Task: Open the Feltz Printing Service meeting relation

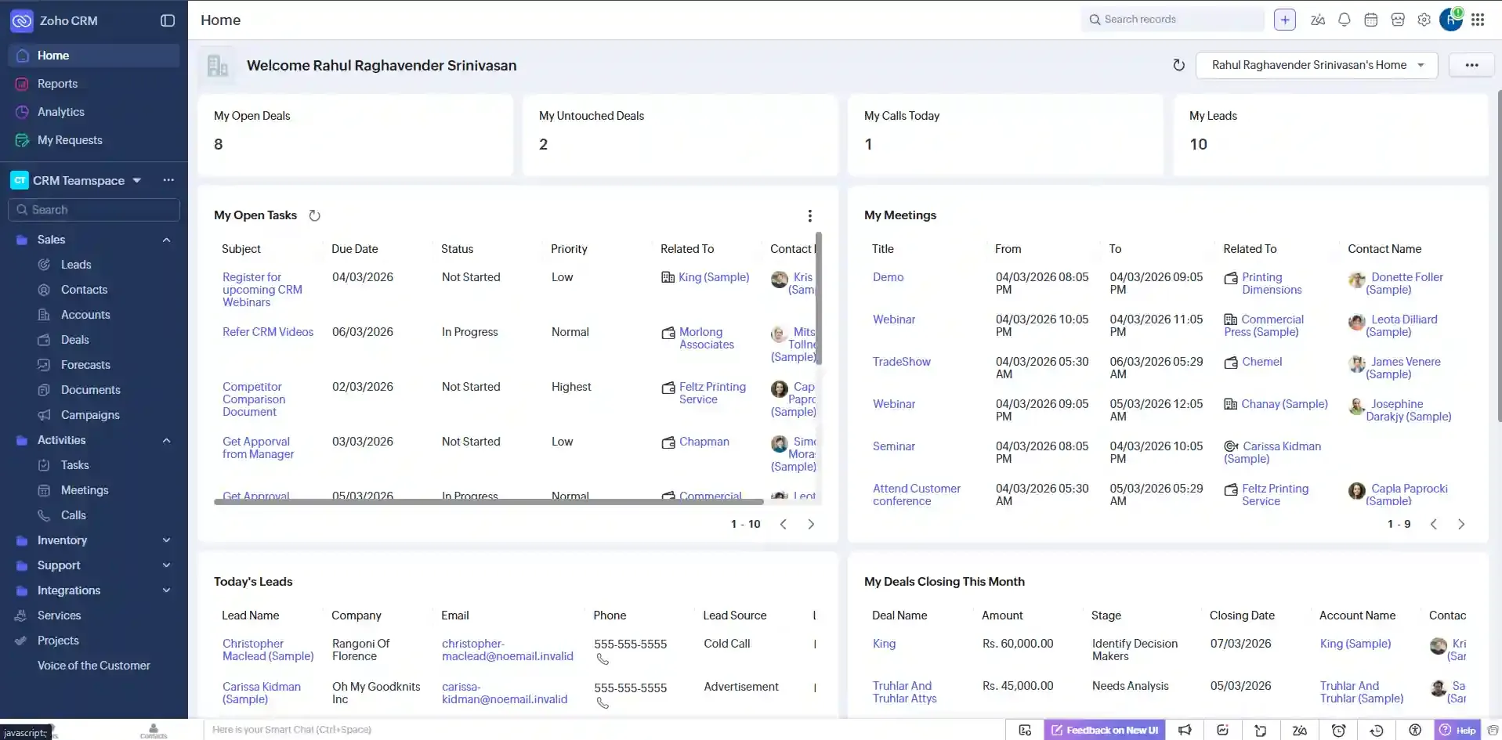Action: click(x=1275, y=495)
